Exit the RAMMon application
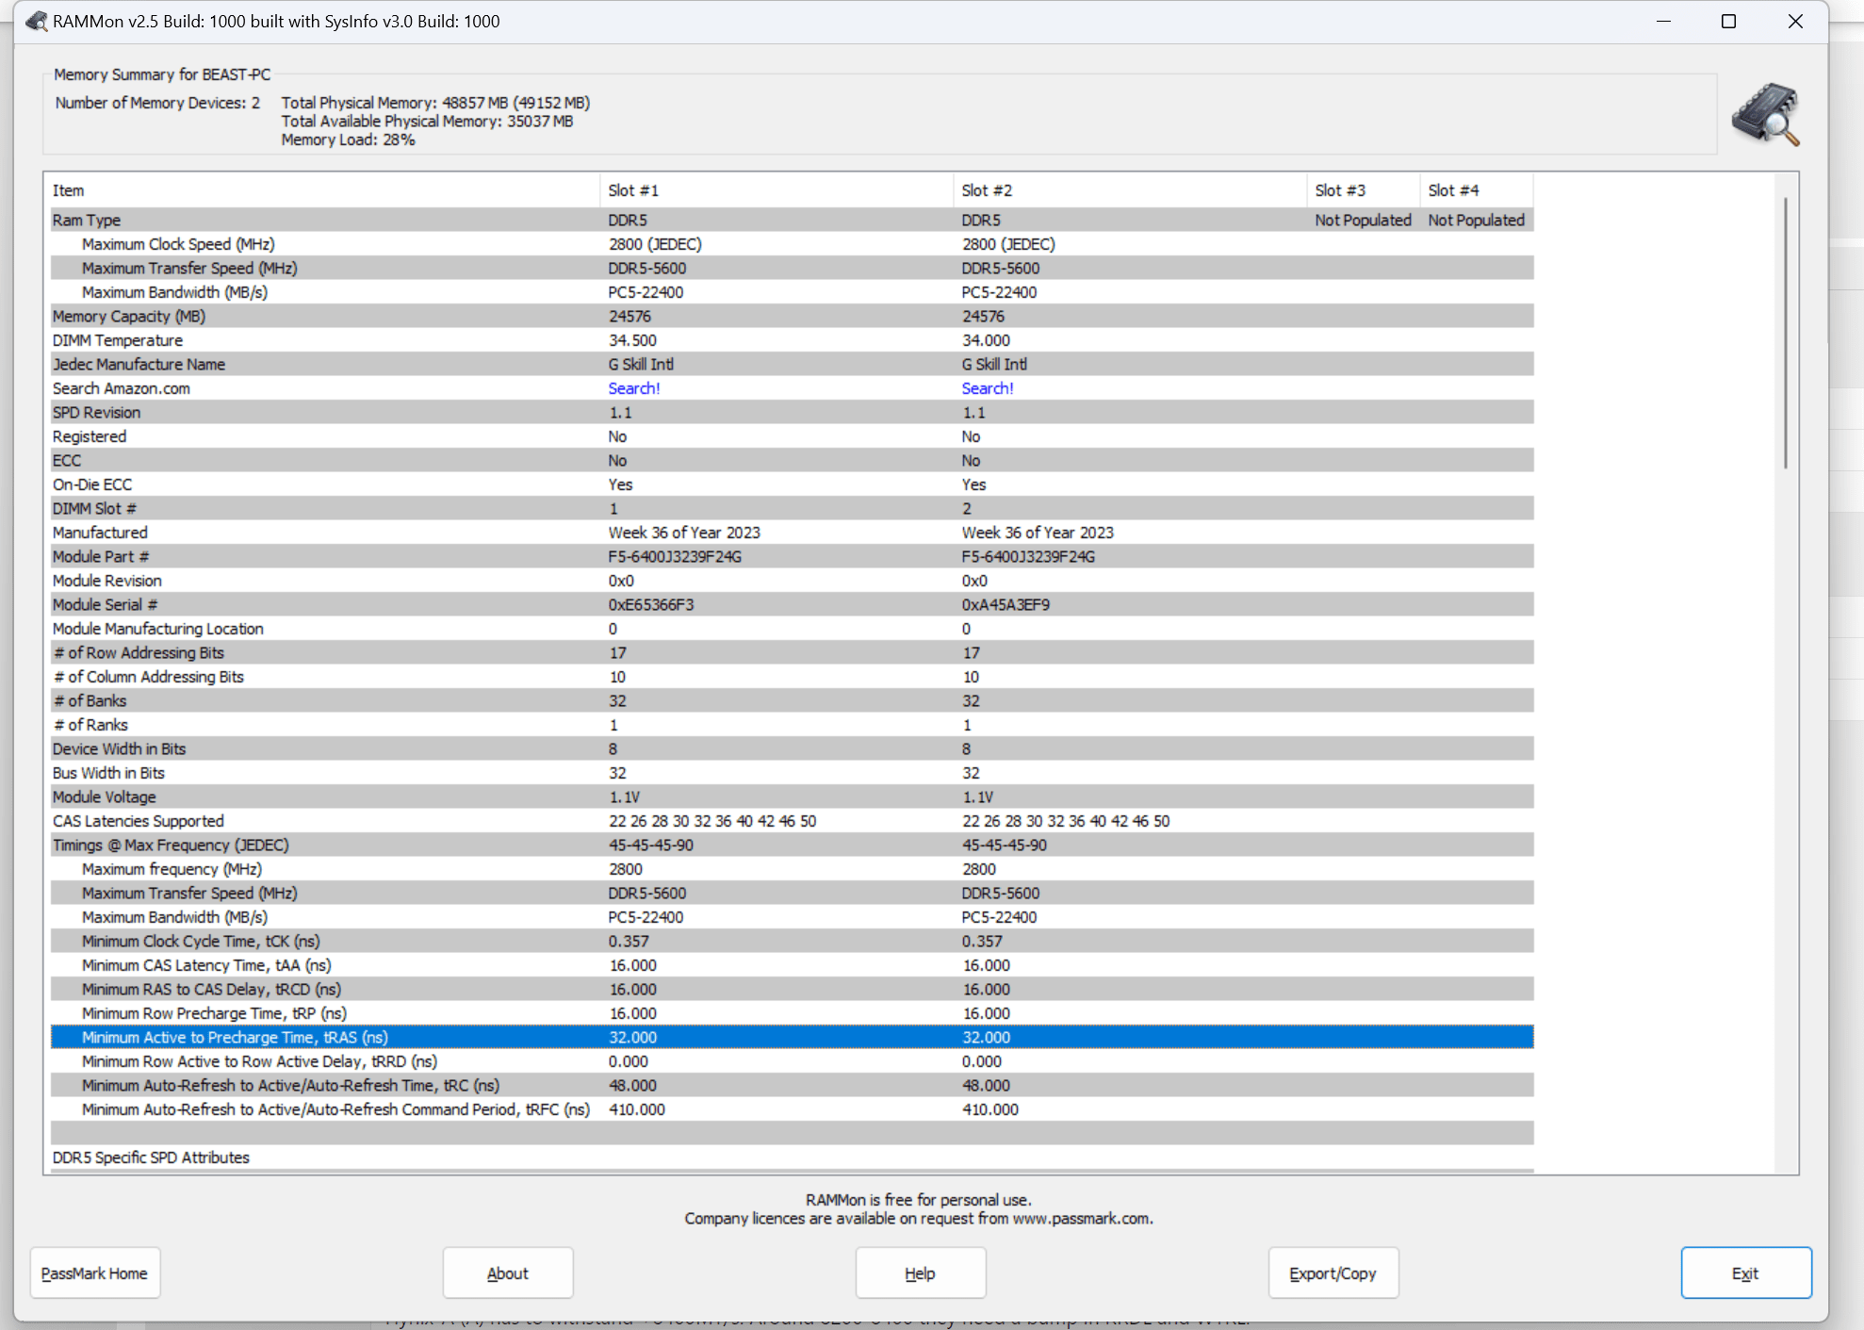1864x1330 pixels. click(x=1745, y=1273)
